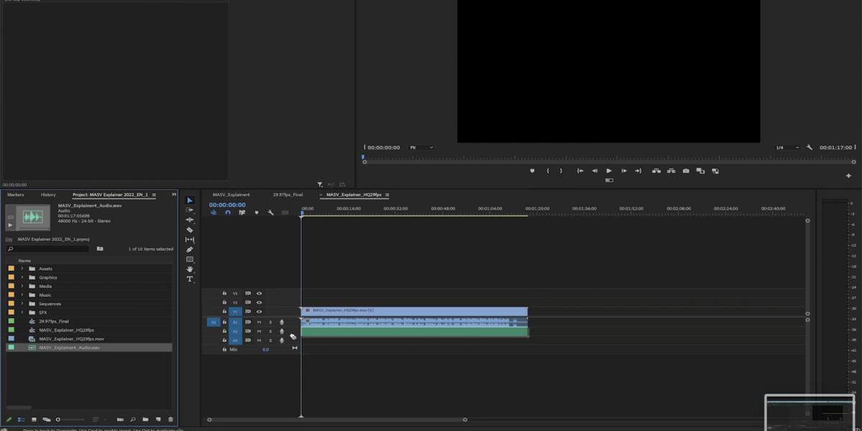Image resolution: width=862 pixels, height=431 pixels.
Task: Select the MASV_Explainer_HQ29fps.mov video clip
Action: (x=414, y=311)
